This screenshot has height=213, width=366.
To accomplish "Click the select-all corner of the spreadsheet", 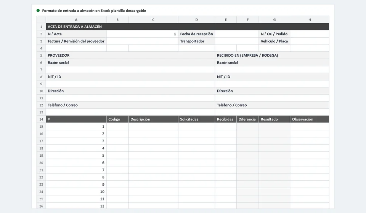I will 41,20.
